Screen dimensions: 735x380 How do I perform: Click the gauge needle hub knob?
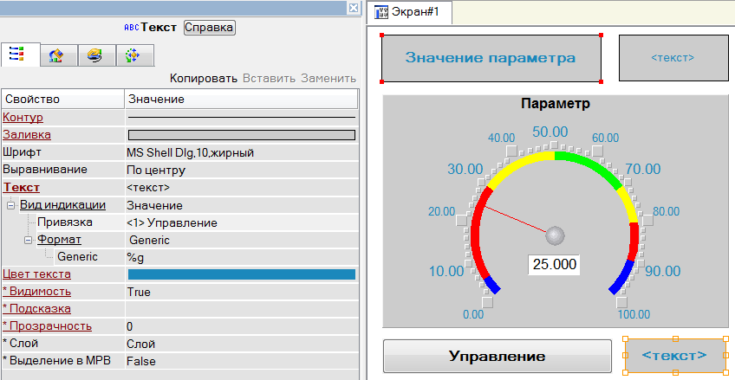[555, 235]
